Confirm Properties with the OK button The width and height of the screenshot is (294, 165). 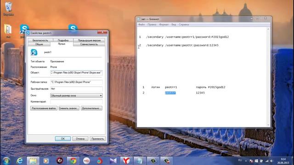[63, 139]
